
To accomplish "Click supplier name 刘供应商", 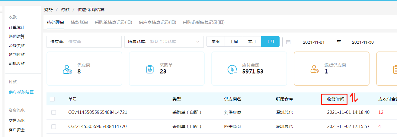I will coord(232,112).
